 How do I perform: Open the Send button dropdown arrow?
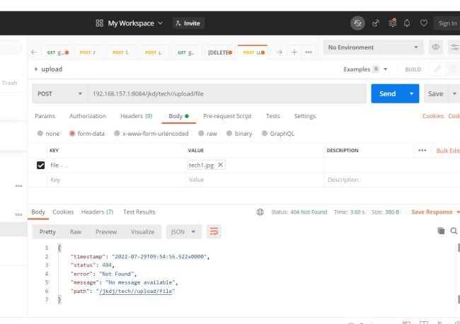(412, 94)
